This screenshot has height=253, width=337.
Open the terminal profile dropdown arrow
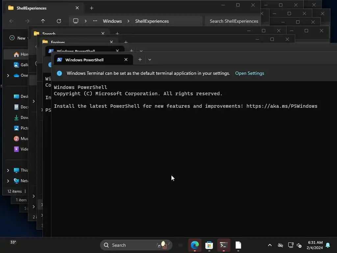coord(150,60)
